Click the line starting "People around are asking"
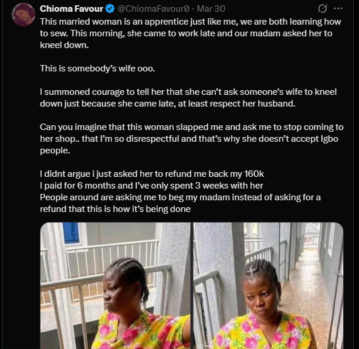359x349 pixels. 180,197
